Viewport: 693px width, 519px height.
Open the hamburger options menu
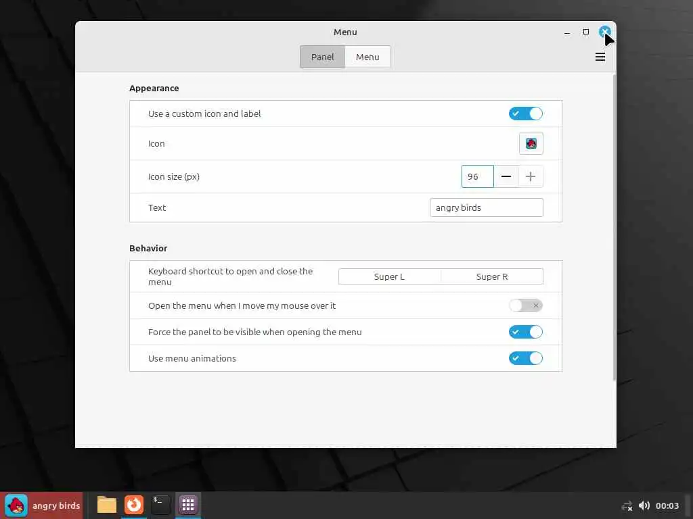(600, 57)
